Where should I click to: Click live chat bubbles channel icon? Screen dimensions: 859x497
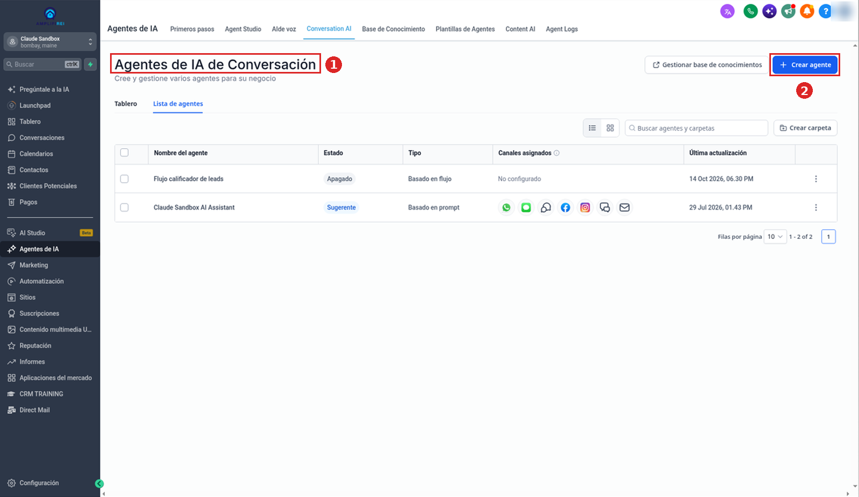point(605,208)
